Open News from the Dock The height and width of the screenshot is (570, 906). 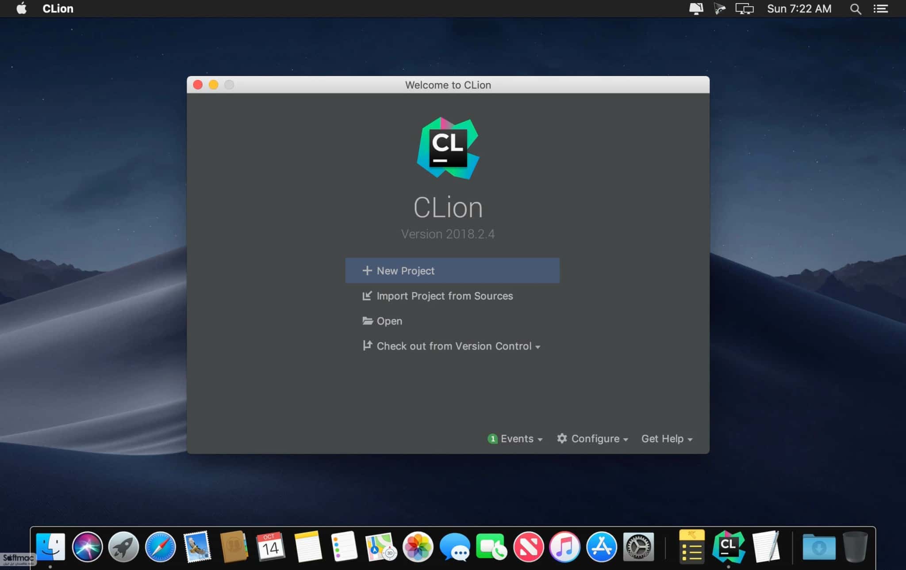(x=528, y=547)
